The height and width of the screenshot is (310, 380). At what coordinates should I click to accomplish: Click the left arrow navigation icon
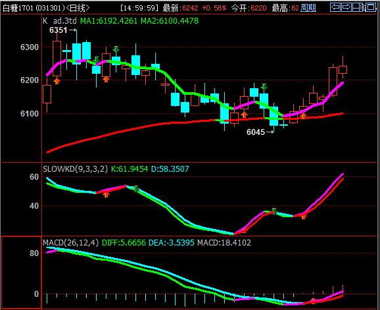click(x=335, y=7)
